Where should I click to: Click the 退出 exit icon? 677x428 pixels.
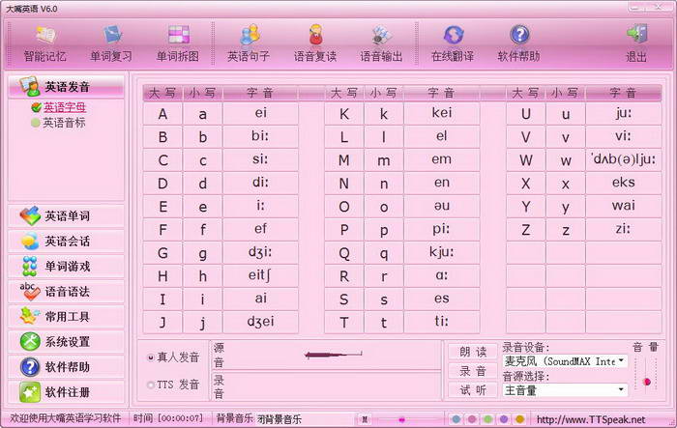[635, 42]
